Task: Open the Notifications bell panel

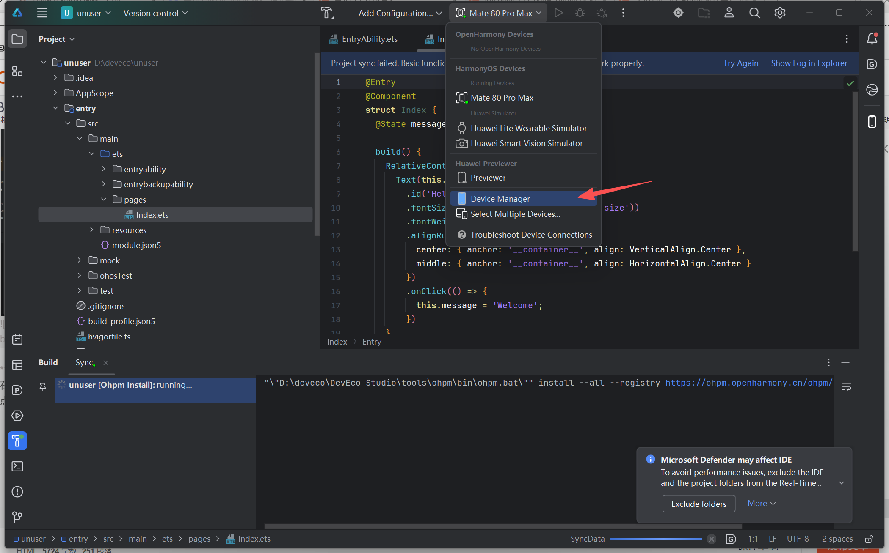Action: (872, 39)
